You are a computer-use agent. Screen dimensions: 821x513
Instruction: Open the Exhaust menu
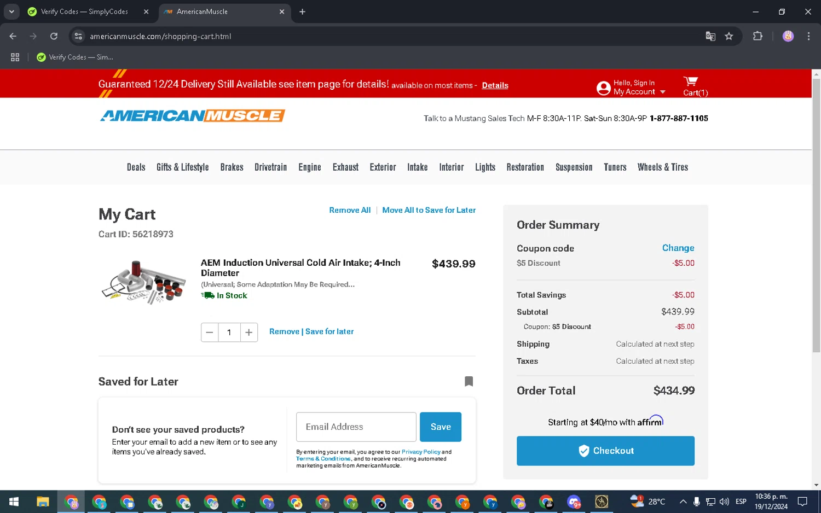click(x=345, y=167)
